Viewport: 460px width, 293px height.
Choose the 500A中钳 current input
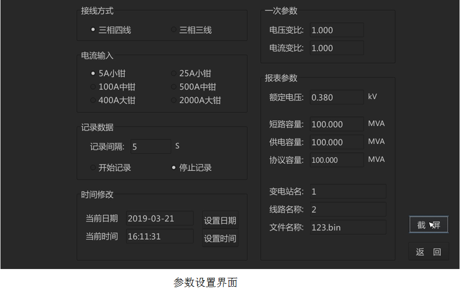[x=174, y=87]
